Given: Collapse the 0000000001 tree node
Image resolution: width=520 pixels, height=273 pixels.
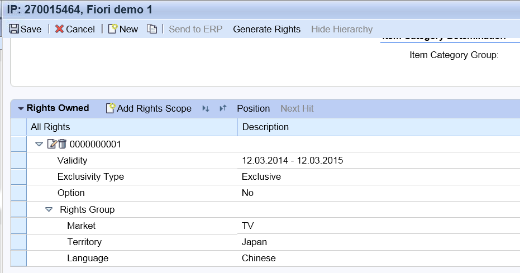Looking at the screenshot, I should point(39,144).
